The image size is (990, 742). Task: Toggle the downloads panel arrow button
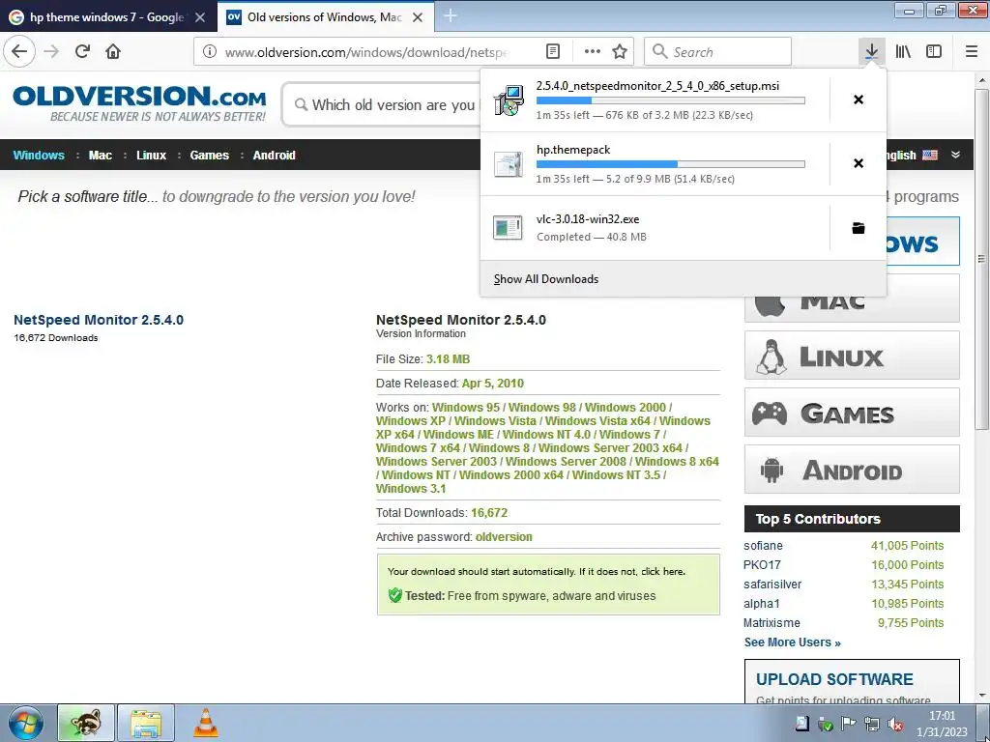coord(871,52)
